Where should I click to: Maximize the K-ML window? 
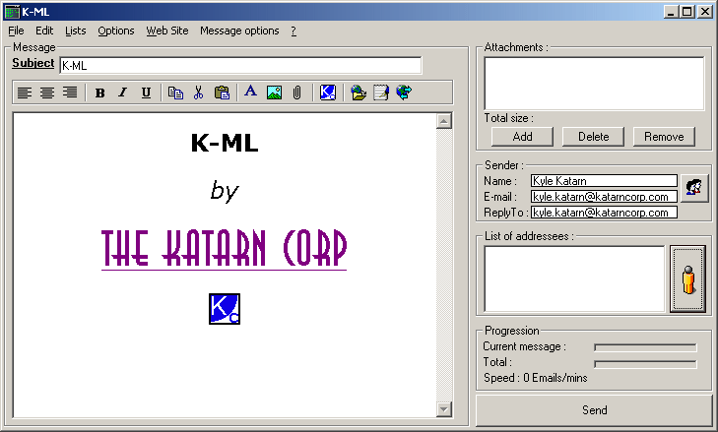pos(687,12)
